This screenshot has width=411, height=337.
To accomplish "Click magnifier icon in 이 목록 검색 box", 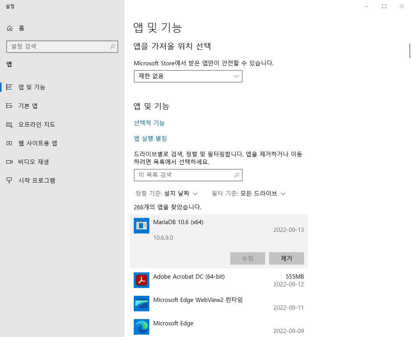I will [x=237, y=175].
